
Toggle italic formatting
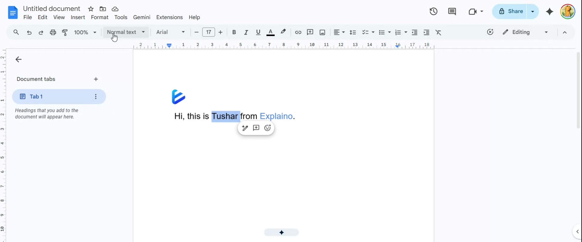coord(246,32)
